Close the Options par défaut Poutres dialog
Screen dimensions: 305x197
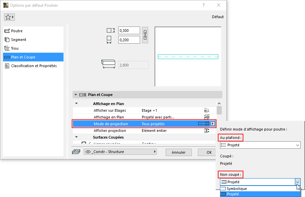[x=219, y=5]
